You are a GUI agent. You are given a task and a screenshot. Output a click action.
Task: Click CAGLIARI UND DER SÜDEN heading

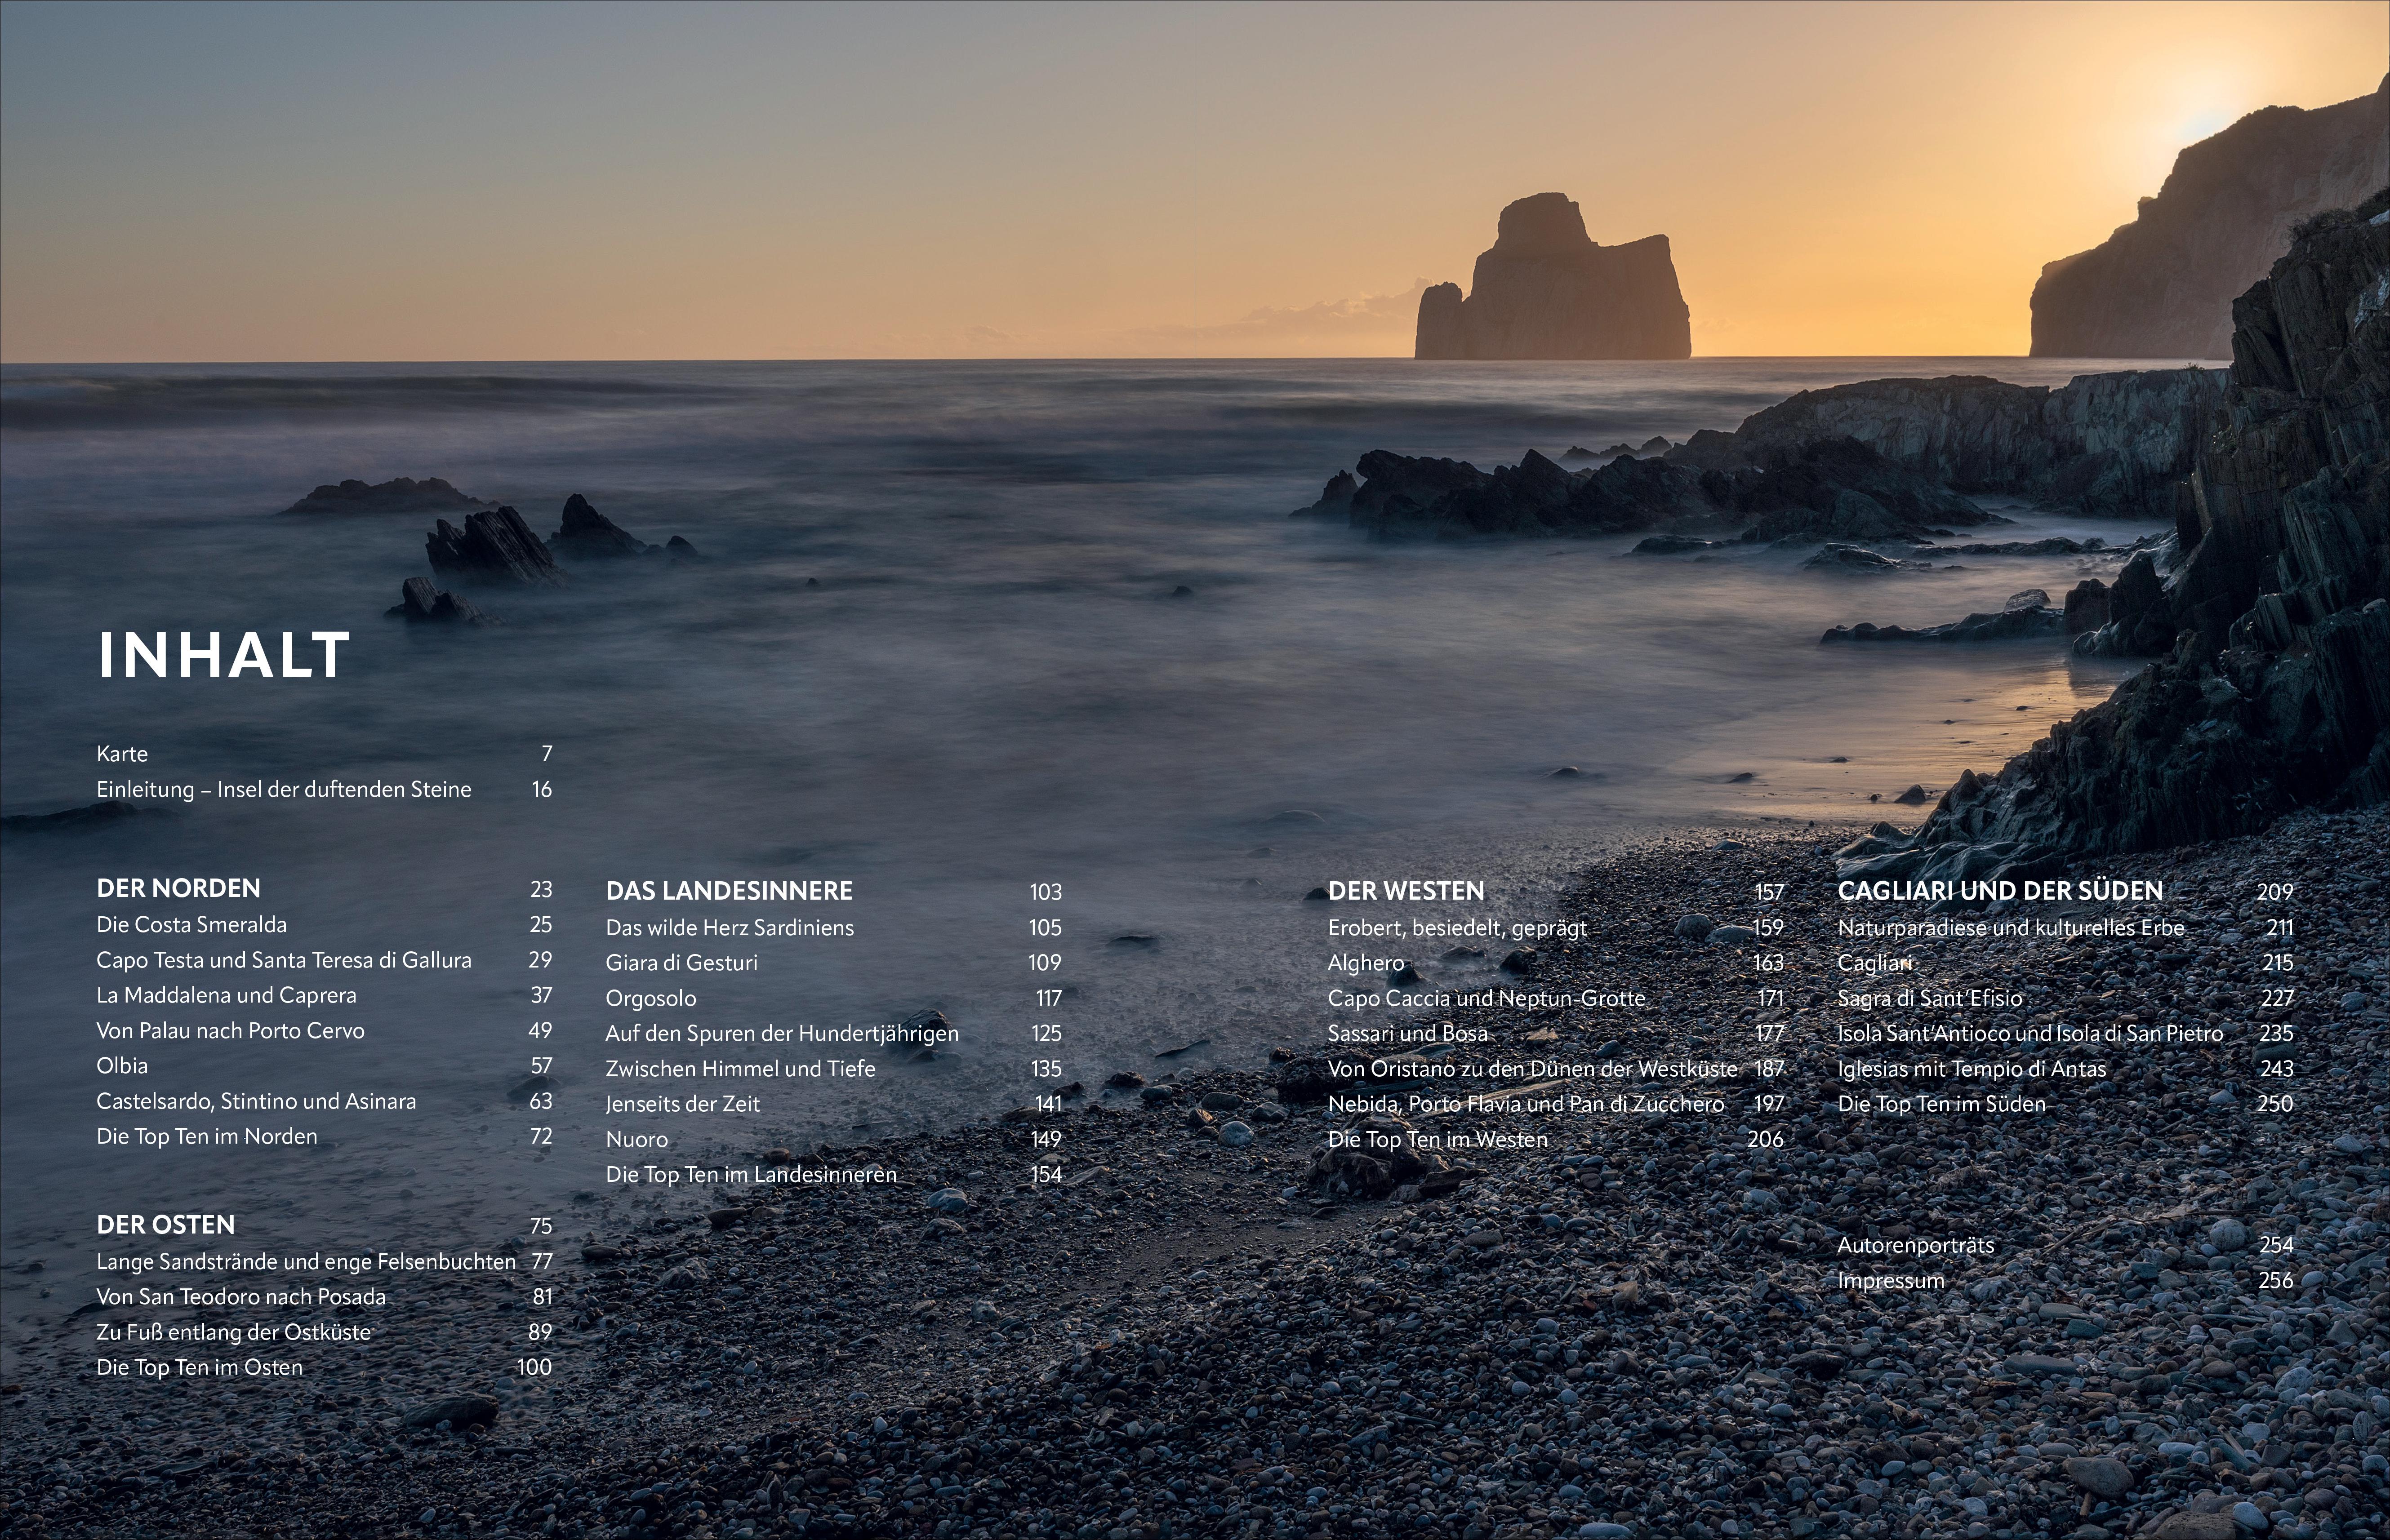pyautogui.click(x=2000, y=890)
